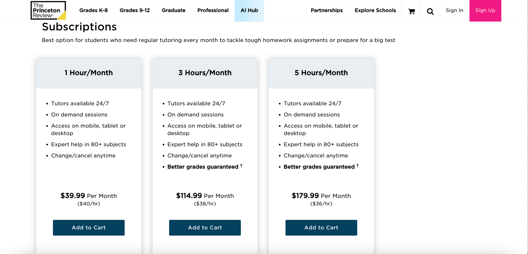Add the 5 Hours/Month plan to cart
The height and width of the screenshot is (254, 528).
tap(321, 227)
